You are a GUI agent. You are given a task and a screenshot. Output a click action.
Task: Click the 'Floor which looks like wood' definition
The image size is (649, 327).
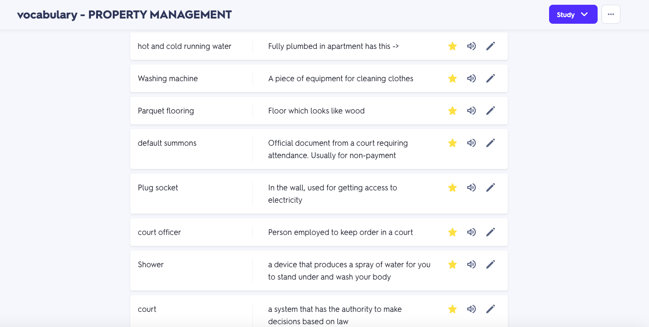coord(316,111)
